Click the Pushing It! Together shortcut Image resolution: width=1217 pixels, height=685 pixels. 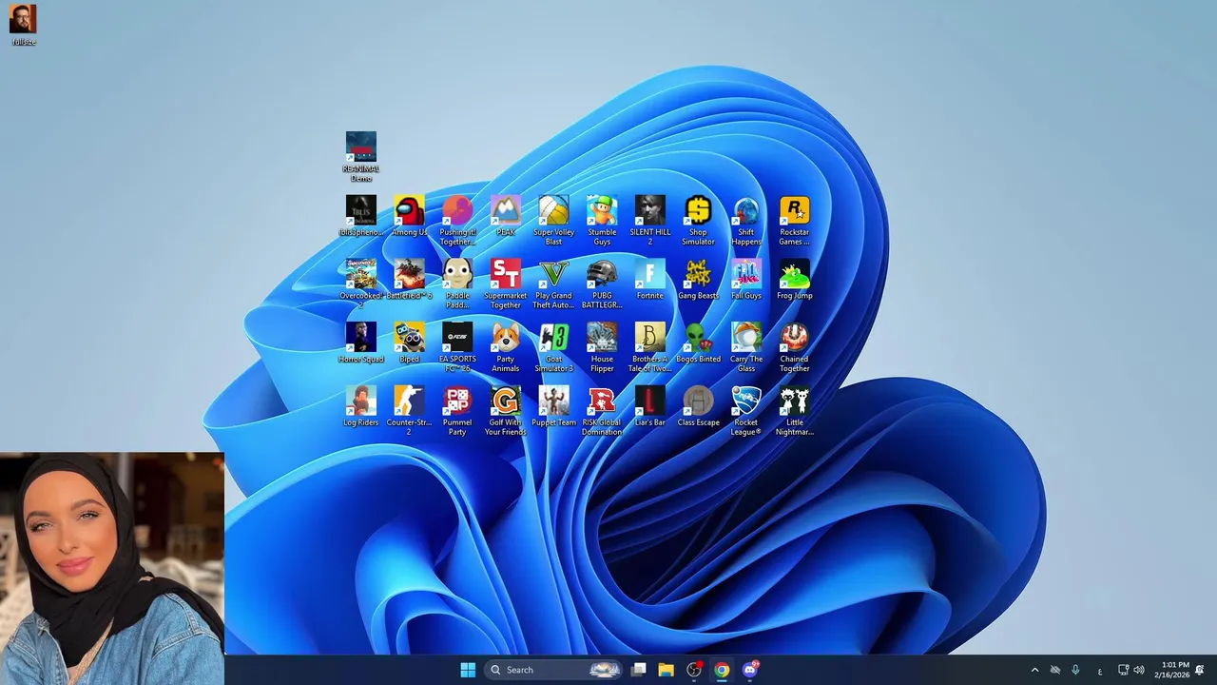(457, 221)
